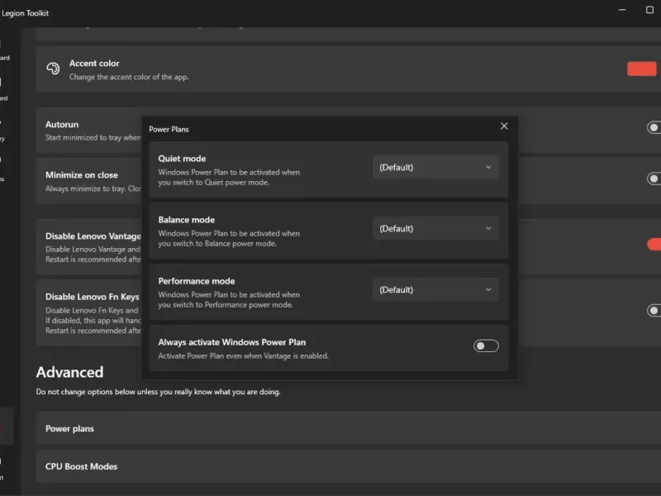Enable Always activate Windows Power Plan

click(x=486, y=346)
